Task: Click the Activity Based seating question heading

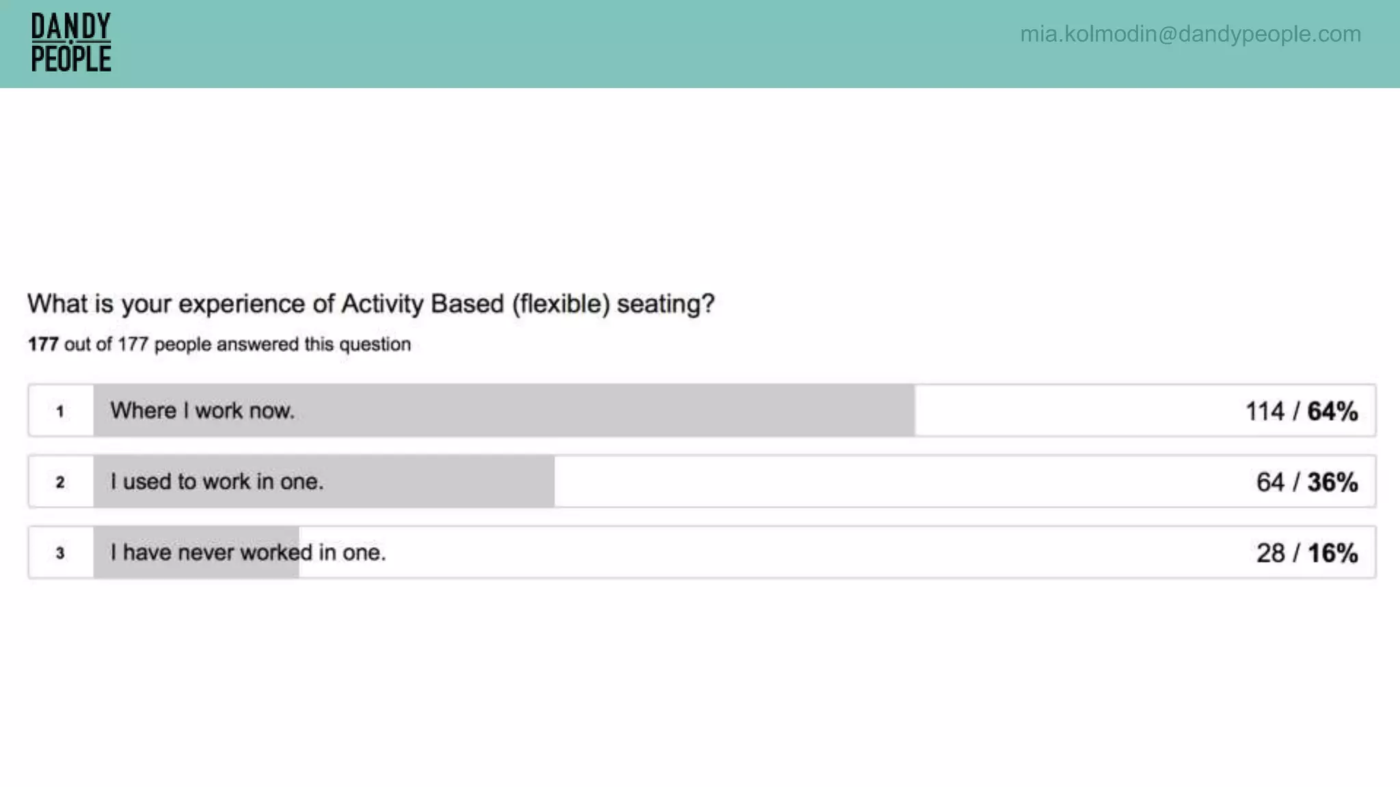Action: coord(371,303)
